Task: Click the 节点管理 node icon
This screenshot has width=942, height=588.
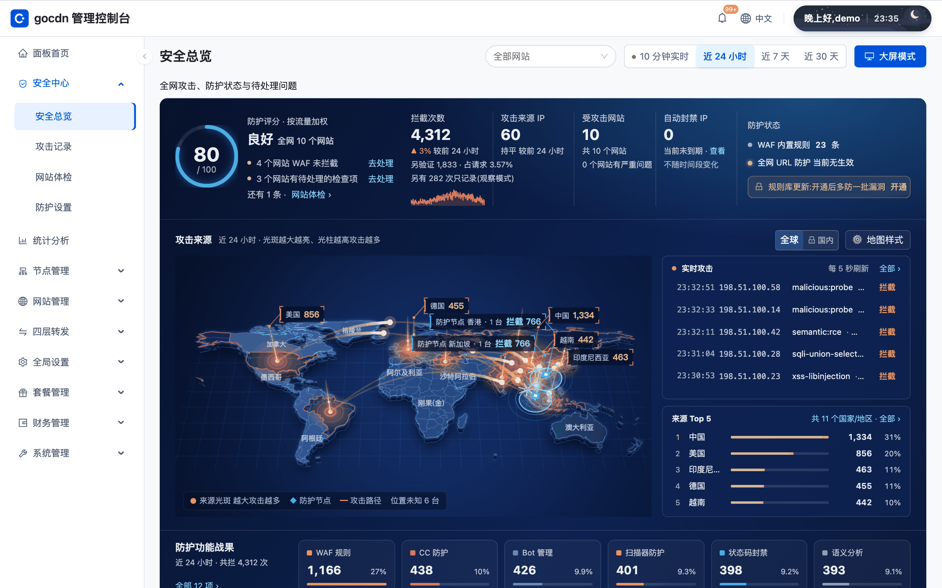Action: point(23,271)
